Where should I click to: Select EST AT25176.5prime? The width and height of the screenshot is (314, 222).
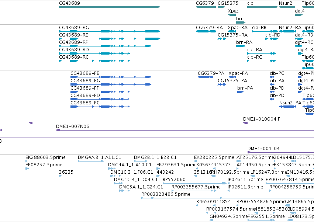point(239,161)
